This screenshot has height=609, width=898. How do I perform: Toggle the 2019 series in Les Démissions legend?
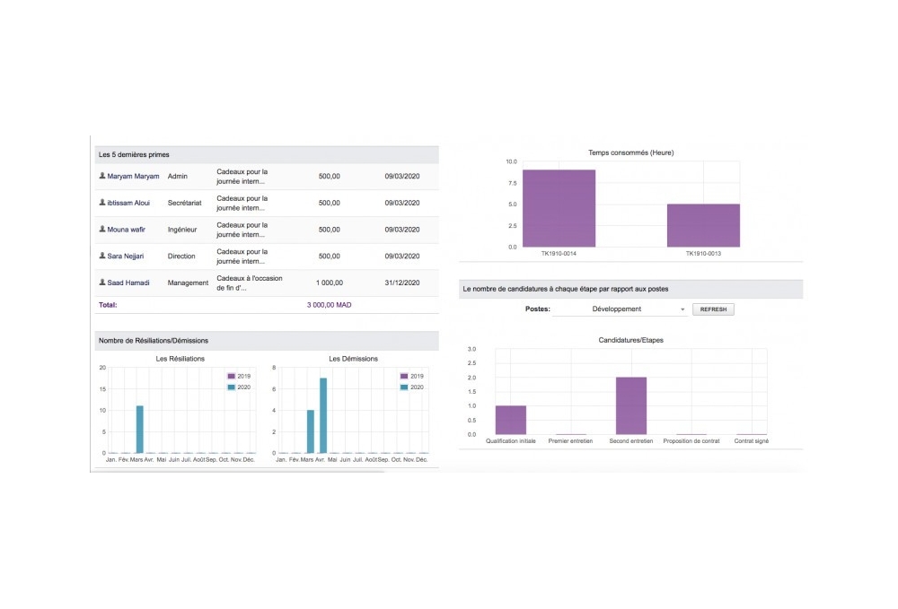point(406,375)
